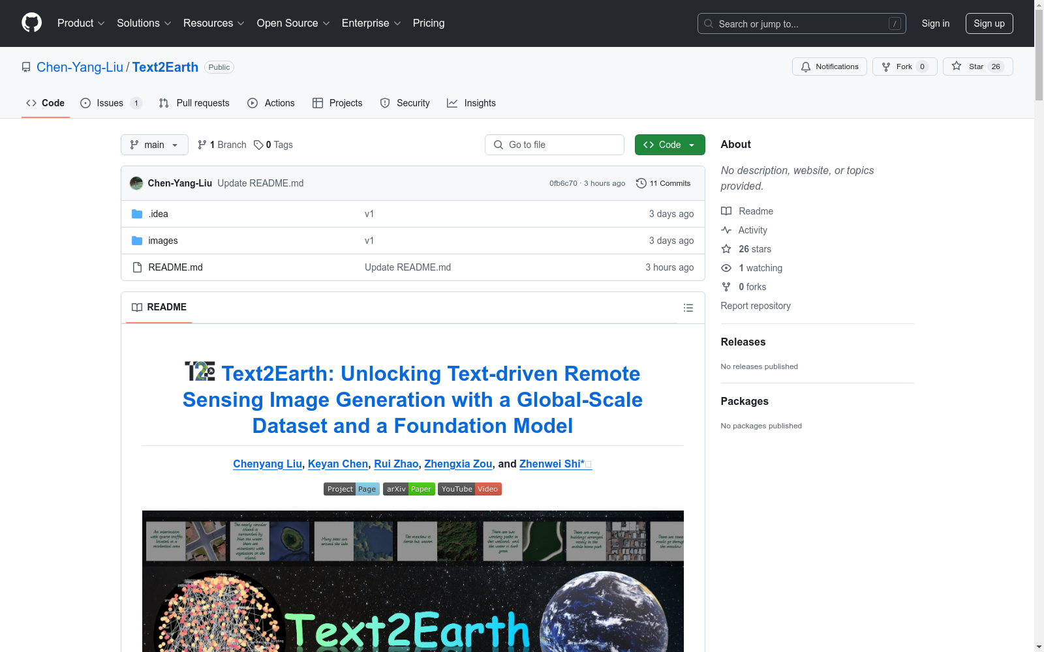Click the search magnifier icon in header

(709, 23)
